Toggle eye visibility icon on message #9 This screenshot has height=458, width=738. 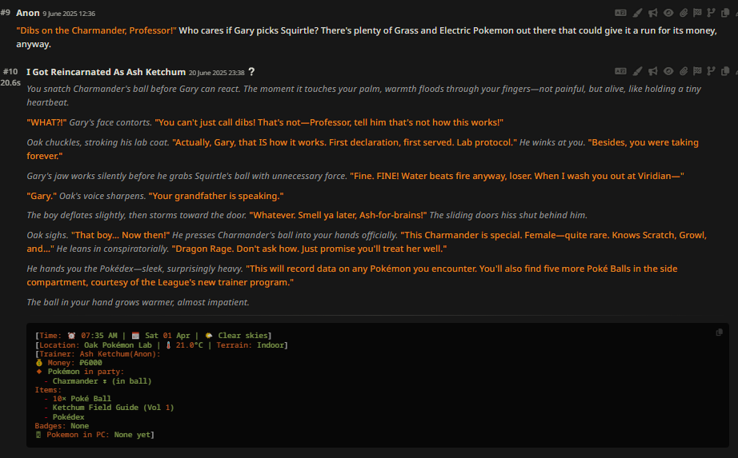[x=668, y=13]
